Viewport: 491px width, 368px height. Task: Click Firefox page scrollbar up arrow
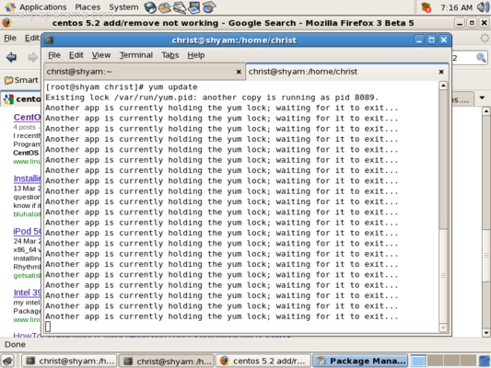point(486,111)
